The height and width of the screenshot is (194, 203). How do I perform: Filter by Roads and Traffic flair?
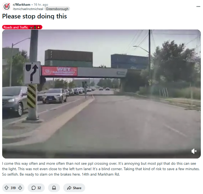point(22,27)
